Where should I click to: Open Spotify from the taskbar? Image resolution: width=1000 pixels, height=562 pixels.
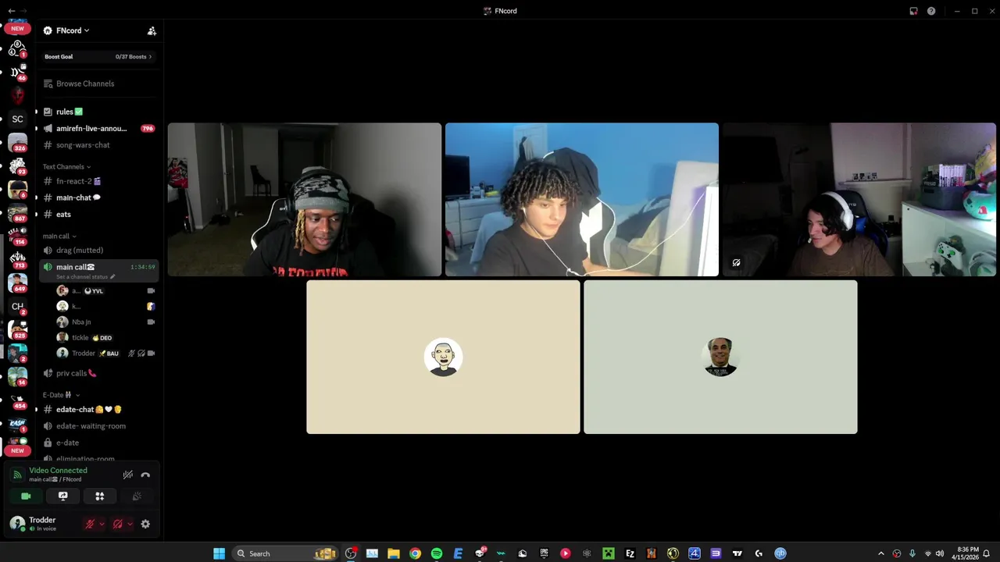[x=437, y=553]
